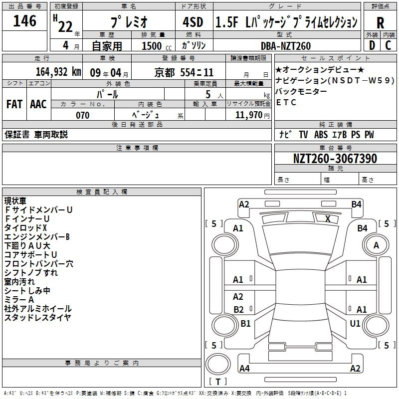Select the B1 damage mark on the diagram
The height and width of the screenshot is (399, 399).
tap(245, 324)
